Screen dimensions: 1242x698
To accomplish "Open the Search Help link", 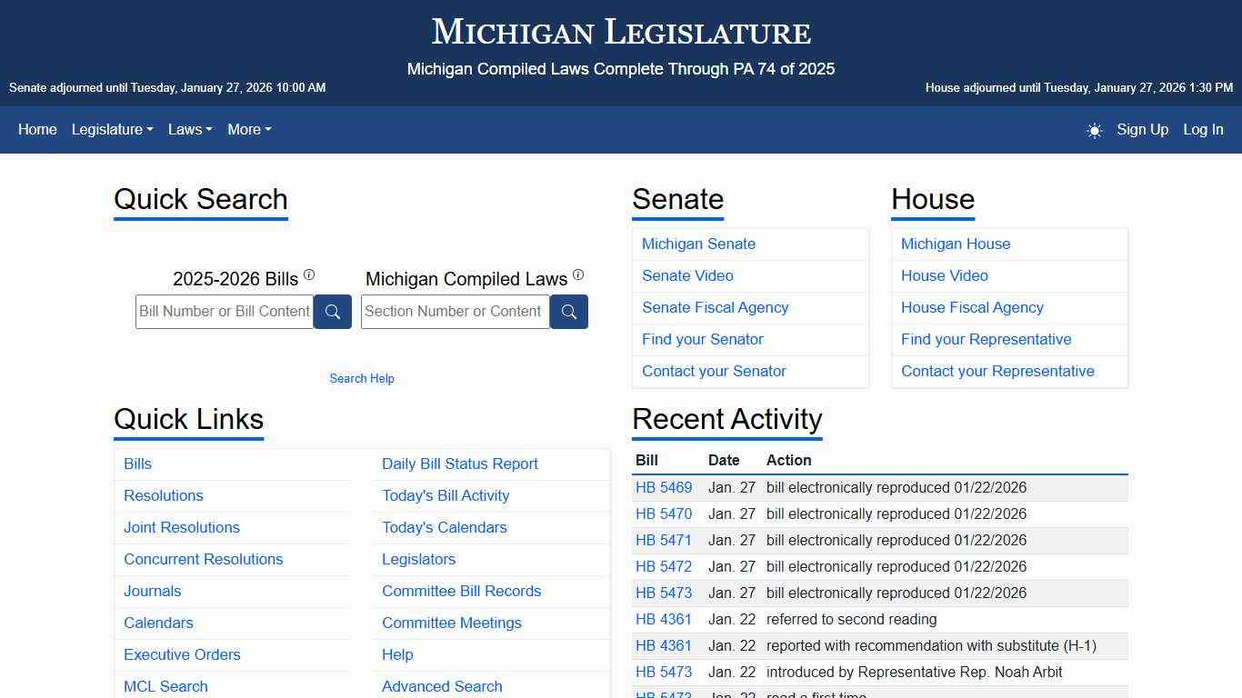I will point(362,378).
